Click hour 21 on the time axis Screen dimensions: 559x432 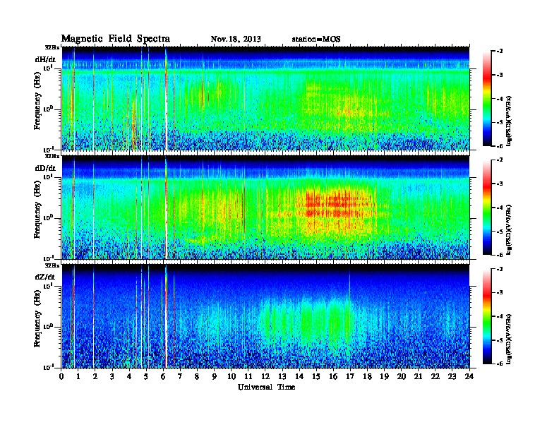tap(418, 377)
